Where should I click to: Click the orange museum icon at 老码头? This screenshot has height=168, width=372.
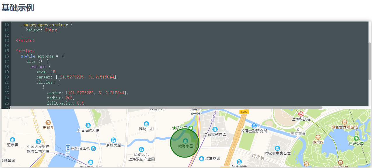48,123
